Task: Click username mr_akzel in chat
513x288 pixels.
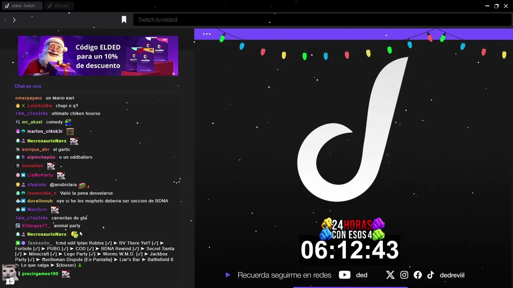Action: pos(32,122)
